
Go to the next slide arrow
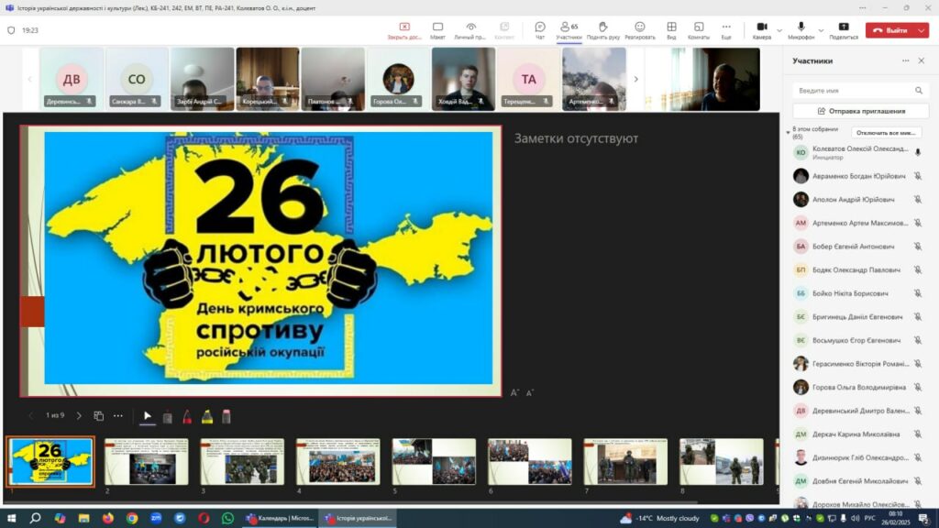tap(79, 416)
